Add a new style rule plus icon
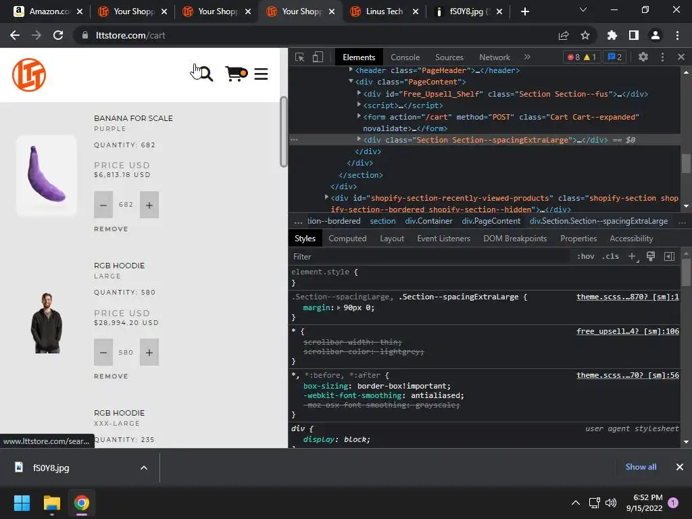This screenshot has width=692, height=519. coord(633,256)
